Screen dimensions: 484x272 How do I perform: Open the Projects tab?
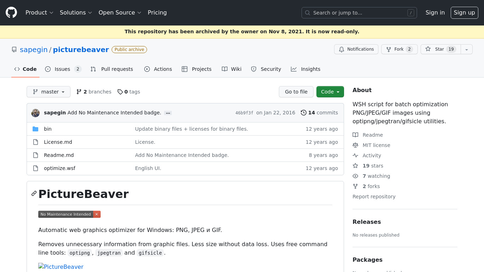pos(197,69)
